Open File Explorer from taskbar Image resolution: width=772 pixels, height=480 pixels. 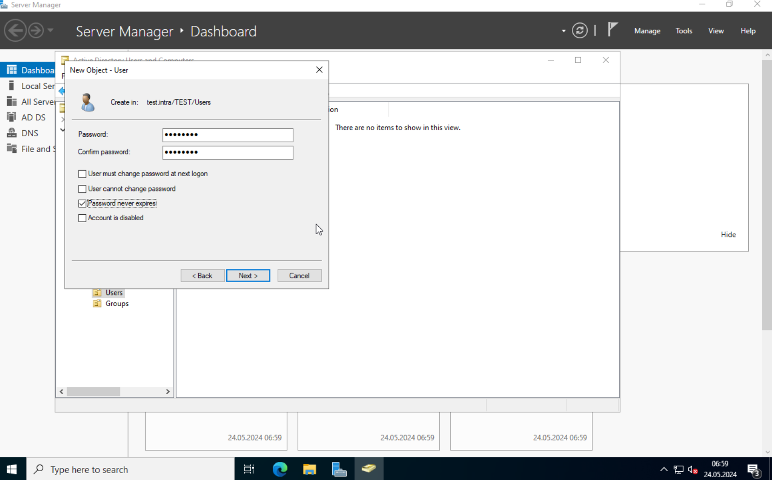pyautogui.click(x=309, y=469)
